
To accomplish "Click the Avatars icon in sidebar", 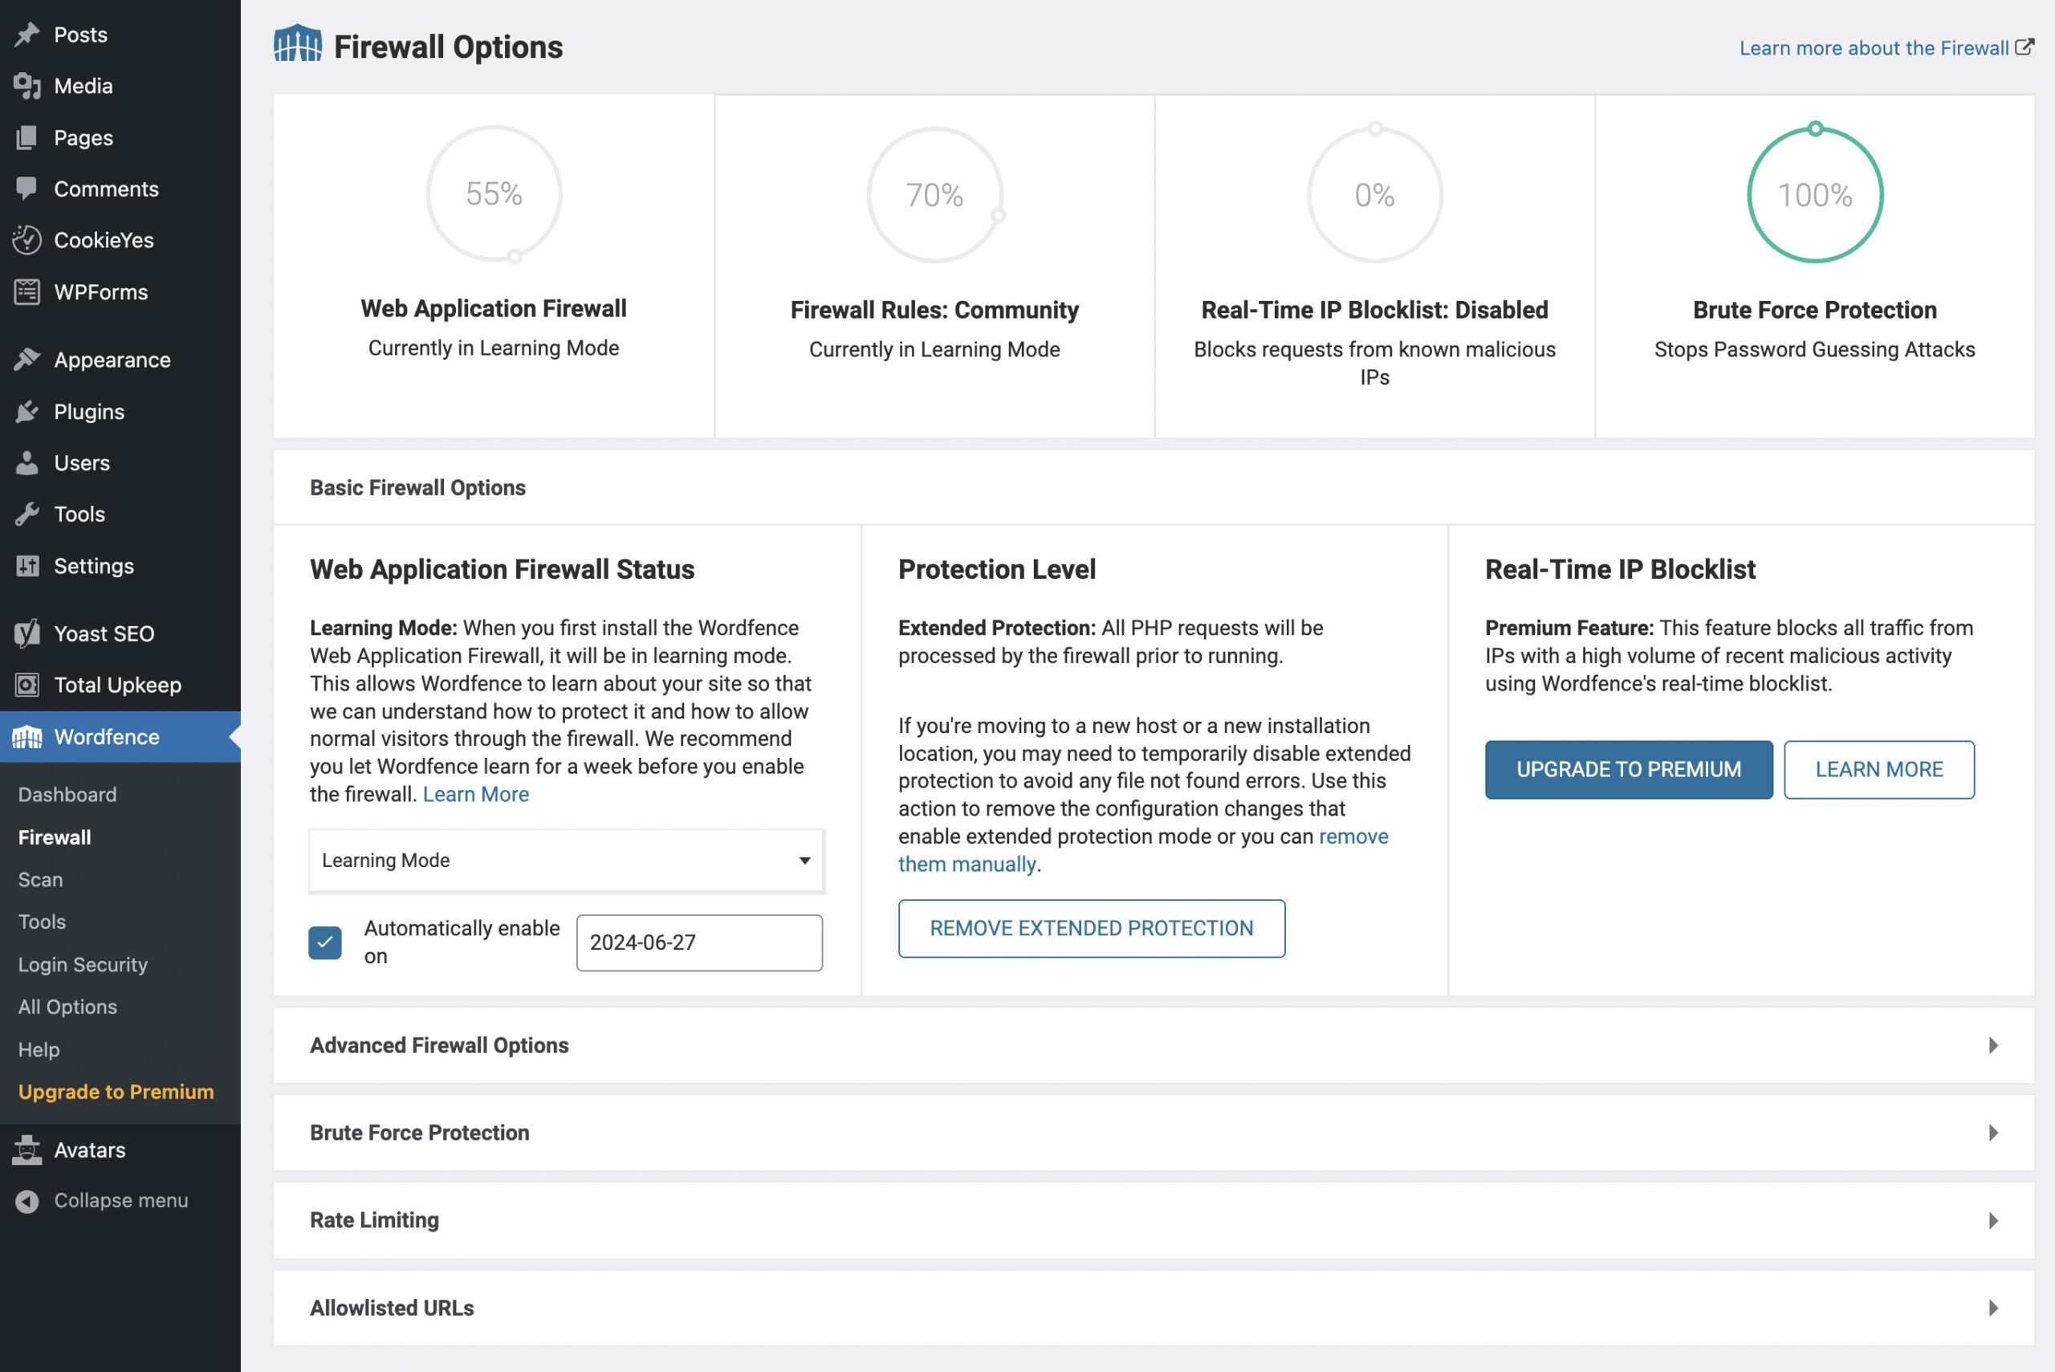I will pos(27,1150).
